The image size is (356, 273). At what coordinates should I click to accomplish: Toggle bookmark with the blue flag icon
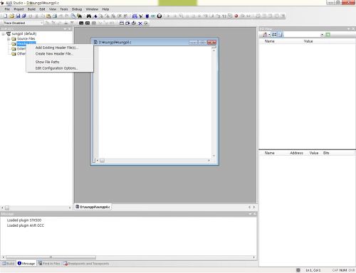95,16
